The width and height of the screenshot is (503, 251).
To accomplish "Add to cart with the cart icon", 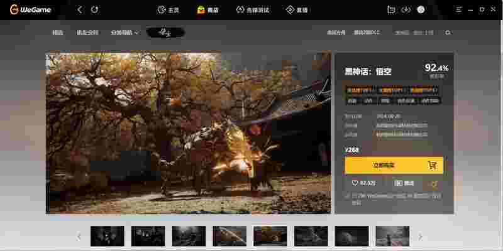I will coord(433,166).
